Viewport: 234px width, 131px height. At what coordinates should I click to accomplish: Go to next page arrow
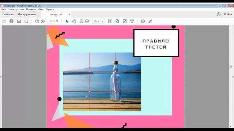(x=43, y=21)
